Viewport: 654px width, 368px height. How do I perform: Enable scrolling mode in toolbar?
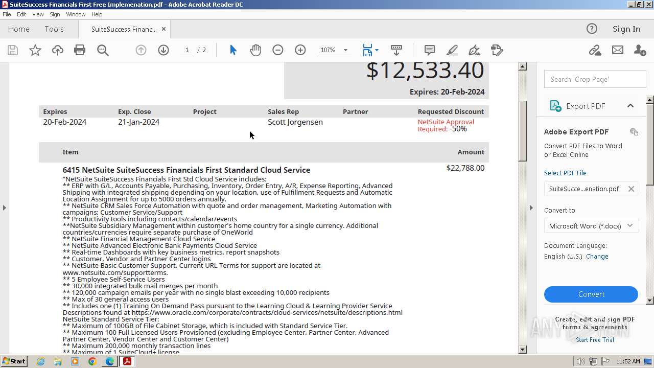click(396, 50)
